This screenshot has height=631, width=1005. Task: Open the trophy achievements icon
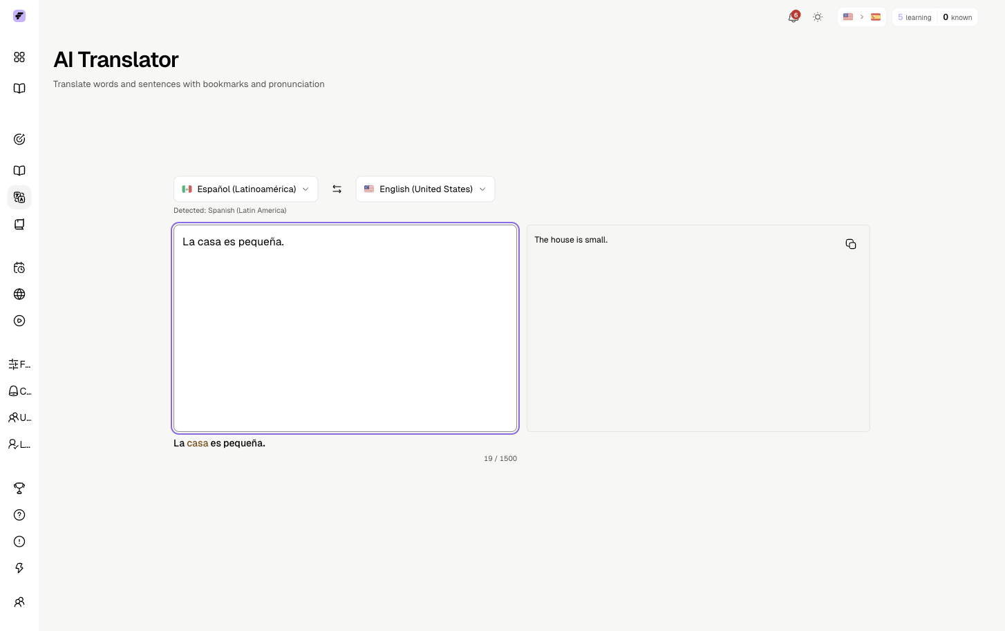pos(19,489)
